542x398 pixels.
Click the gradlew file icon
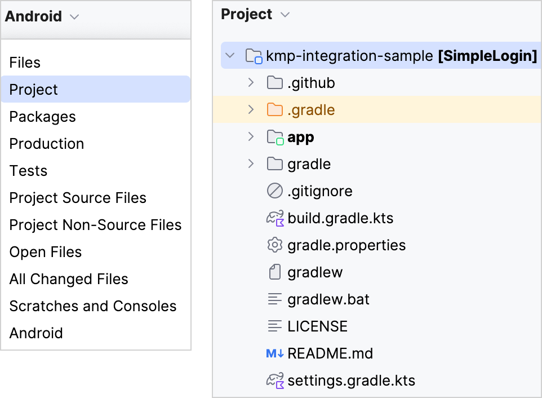(x=274, y=272)
